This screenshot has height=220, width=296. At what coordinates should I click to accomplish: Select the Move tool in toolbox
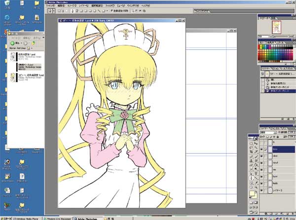256,143
